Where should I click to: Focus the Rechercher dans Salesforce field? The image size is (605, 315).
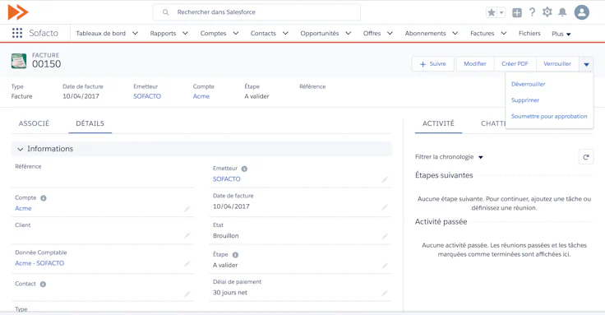[256, 12]
